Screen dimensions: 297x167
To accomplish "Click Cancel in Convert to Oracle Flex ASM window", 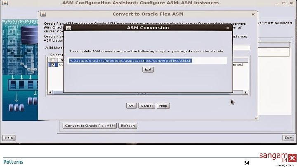I will pyautogui.click(x=146, y=106).
